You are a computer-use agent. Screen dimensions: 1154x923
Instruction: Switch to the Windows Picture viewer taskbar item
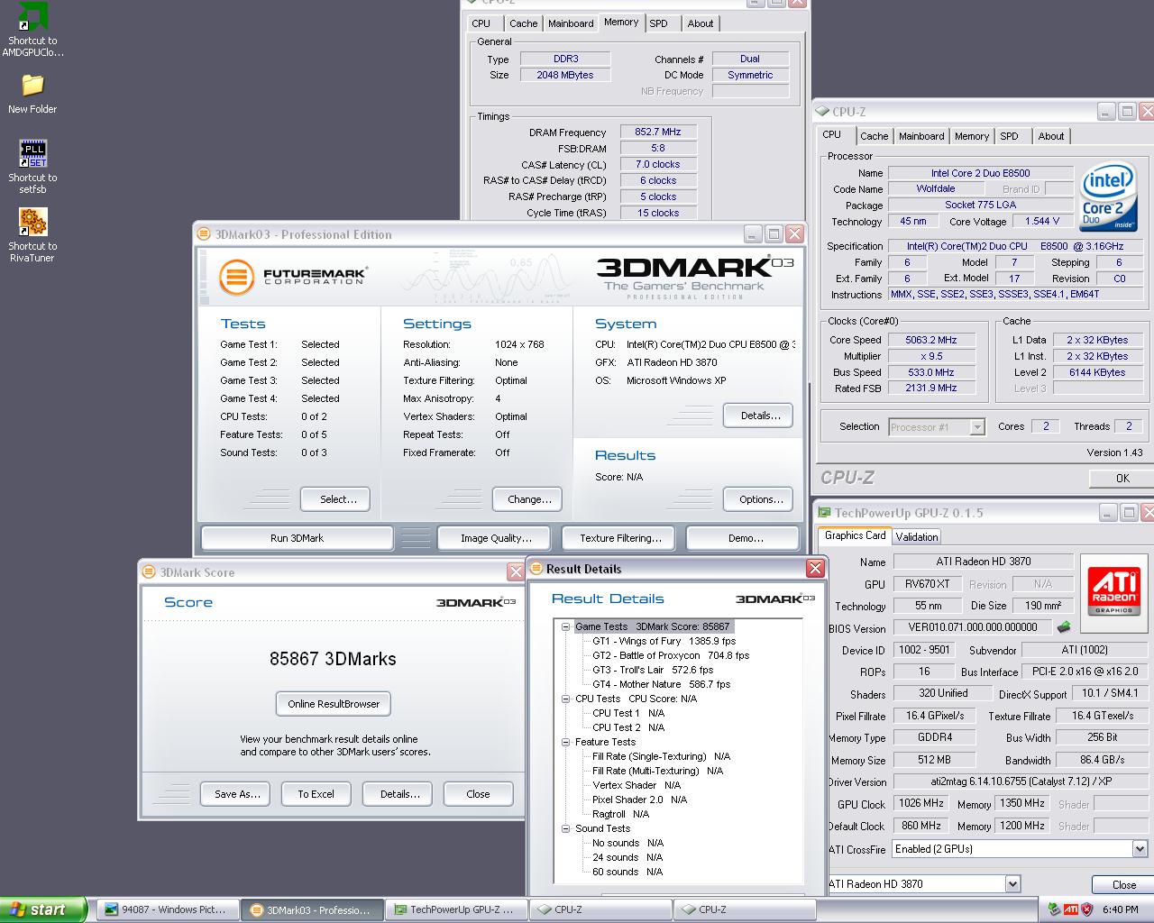[x=169, y=909]
